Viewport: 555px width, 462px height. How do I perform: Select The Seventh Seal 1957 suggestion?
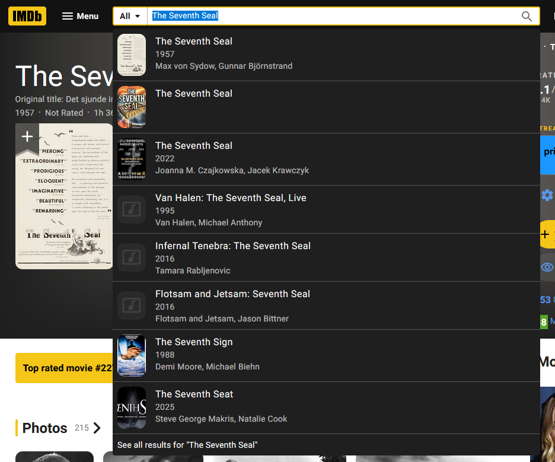[326, 55]
